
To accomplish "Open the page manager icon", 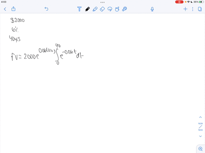I will click(x=200, y=9).
